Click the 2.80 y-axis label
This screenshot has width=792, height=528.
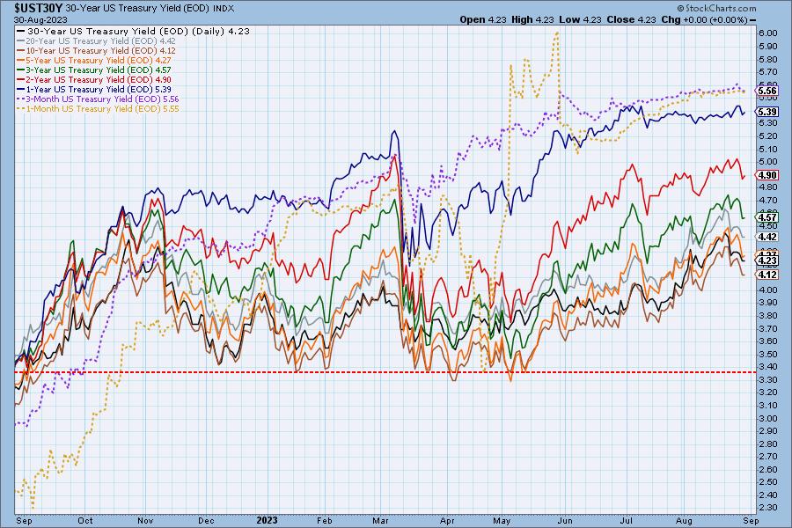point(768,444)
